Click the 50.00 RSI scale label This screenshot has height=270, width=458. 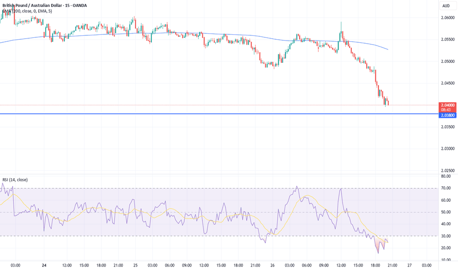coord(446,212)
